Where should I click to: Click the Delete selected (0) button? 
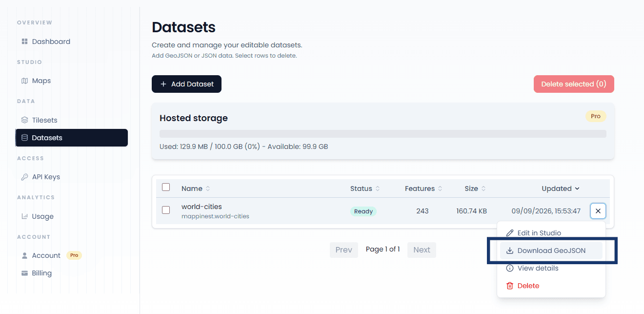[574, 84]
